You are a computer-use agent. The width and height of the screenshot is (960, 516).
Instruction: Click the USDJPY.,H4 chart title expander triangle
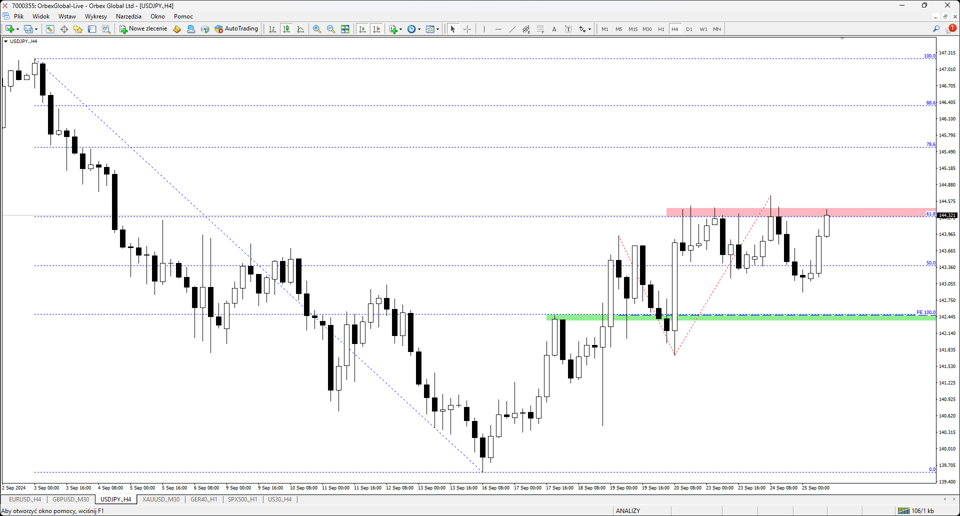5,41
